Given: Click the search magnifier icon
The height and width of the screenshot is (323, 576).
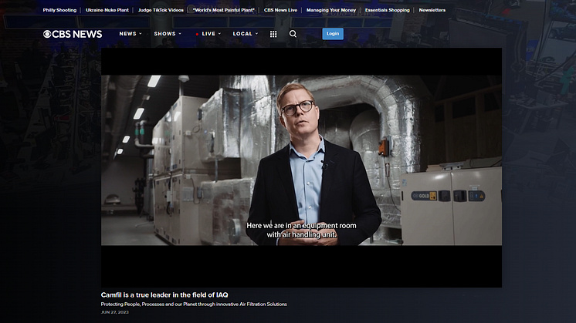Looking at the screenshot, I should click(x=293, y=34).
